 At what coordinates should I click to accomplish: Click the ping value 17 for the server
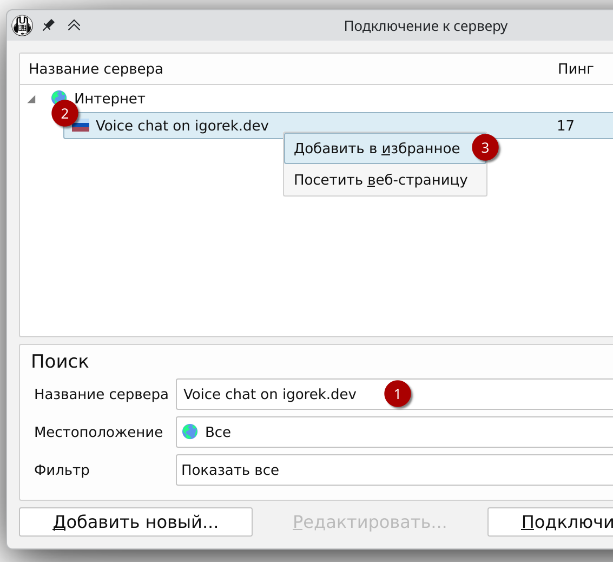pyautogui.click(x=566, y=125)
